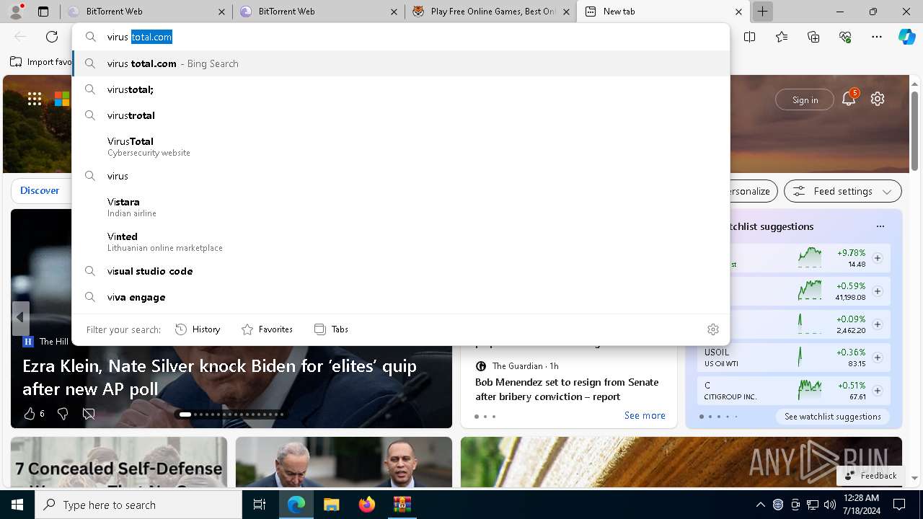
Task: Pick the VirusTotal Cybersecurity website suggestion
Action: 401,146
